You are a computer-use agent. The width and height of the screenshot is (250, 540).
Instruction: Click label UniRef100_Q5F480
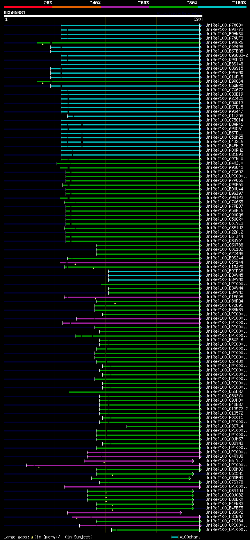coord(224,361)
